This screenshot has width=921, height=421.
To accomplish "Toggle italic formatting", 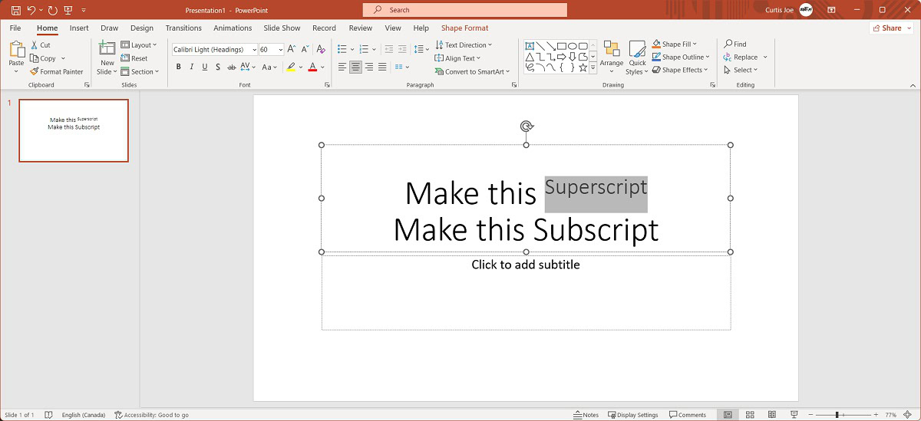I will click(192, 67).
